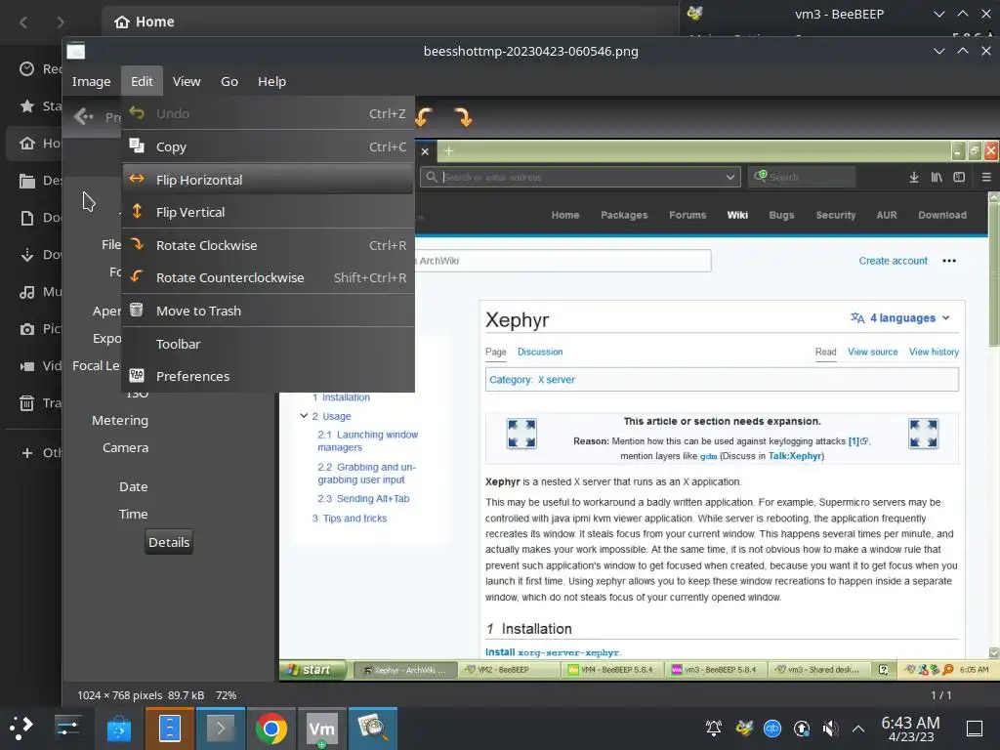Open terminal icon in taskbar
Image resolution: width=1000 pixels, height=750 pixels.
tap(220, 728)
